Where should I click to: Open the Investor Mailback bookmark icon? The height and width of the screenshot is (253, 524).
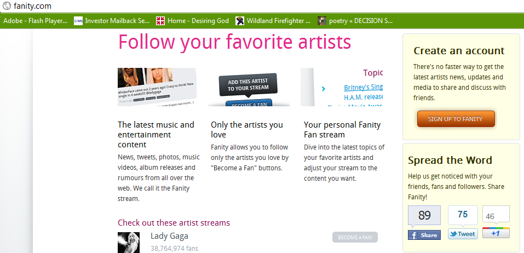tap(78, 21)
